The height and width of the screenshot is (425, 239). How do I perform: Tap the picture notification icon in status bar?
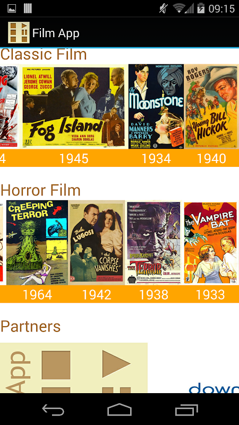point(12,8)
